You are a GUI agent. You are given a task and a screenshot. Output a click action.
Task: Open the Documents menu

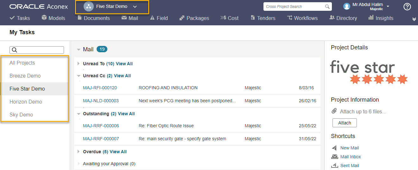[94, 18]
